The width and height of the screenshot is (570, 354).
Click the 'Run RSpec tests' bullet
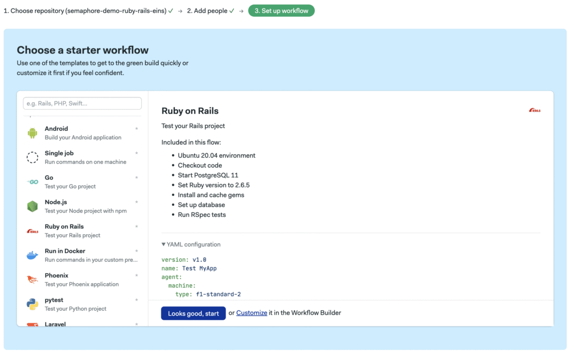pyautogui.click(x=202, y=215)
